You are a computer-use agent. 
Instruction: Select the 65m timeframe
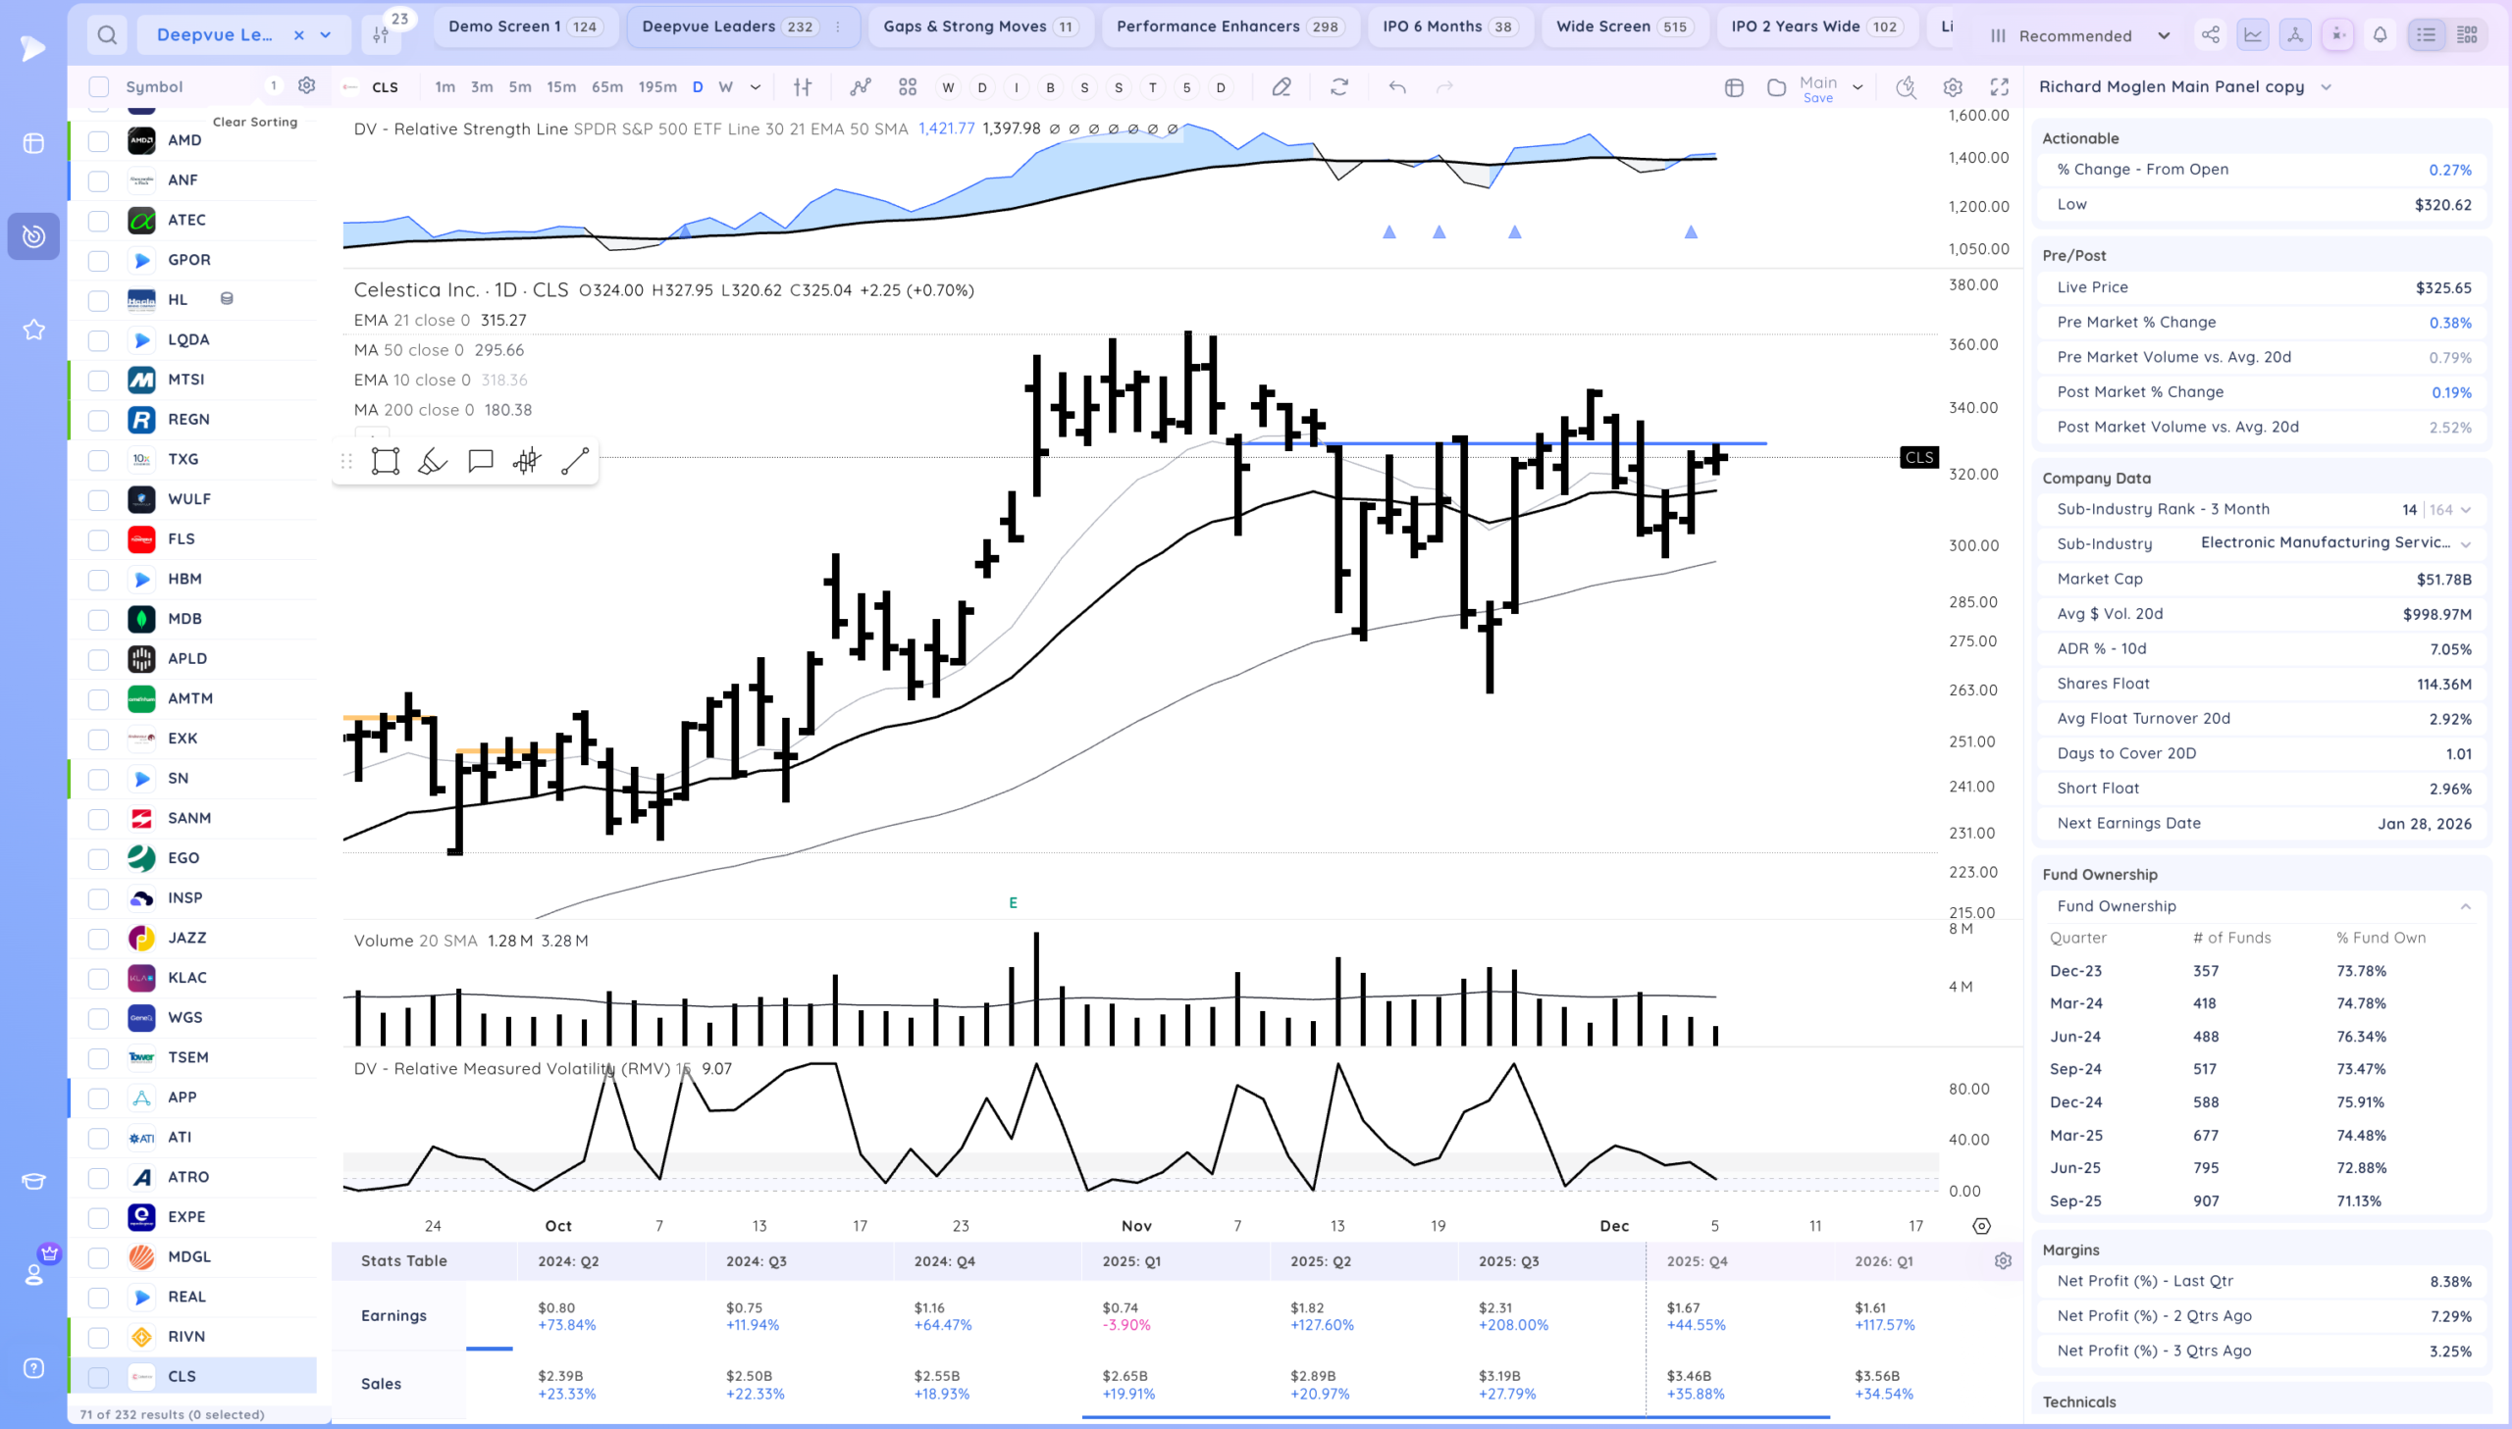606,87
